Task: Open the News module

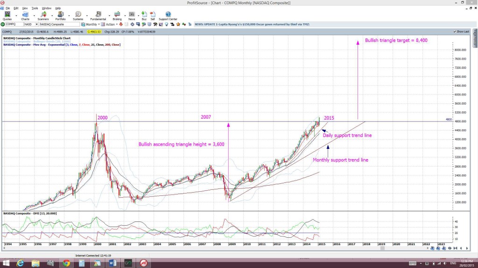Action: (x=132, y=15)
